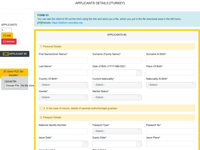This screenshot has width=200, height=150.
Task: Click the APPLICANT #0 sidebar item
Action: 15,54
